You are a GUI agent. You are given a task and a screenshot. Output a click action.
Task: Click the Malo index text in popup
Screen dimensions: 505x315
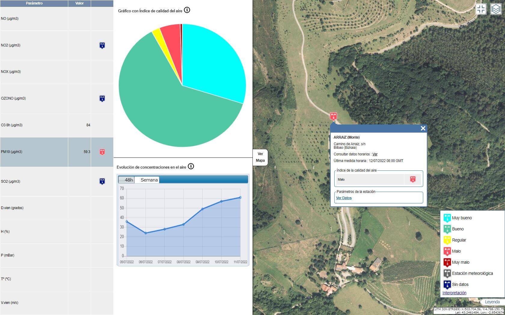341,179
